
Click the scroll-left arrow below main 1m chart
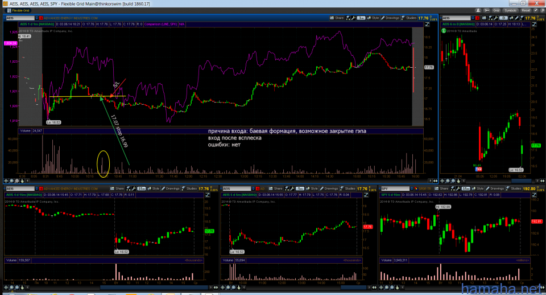coord(28,181)
